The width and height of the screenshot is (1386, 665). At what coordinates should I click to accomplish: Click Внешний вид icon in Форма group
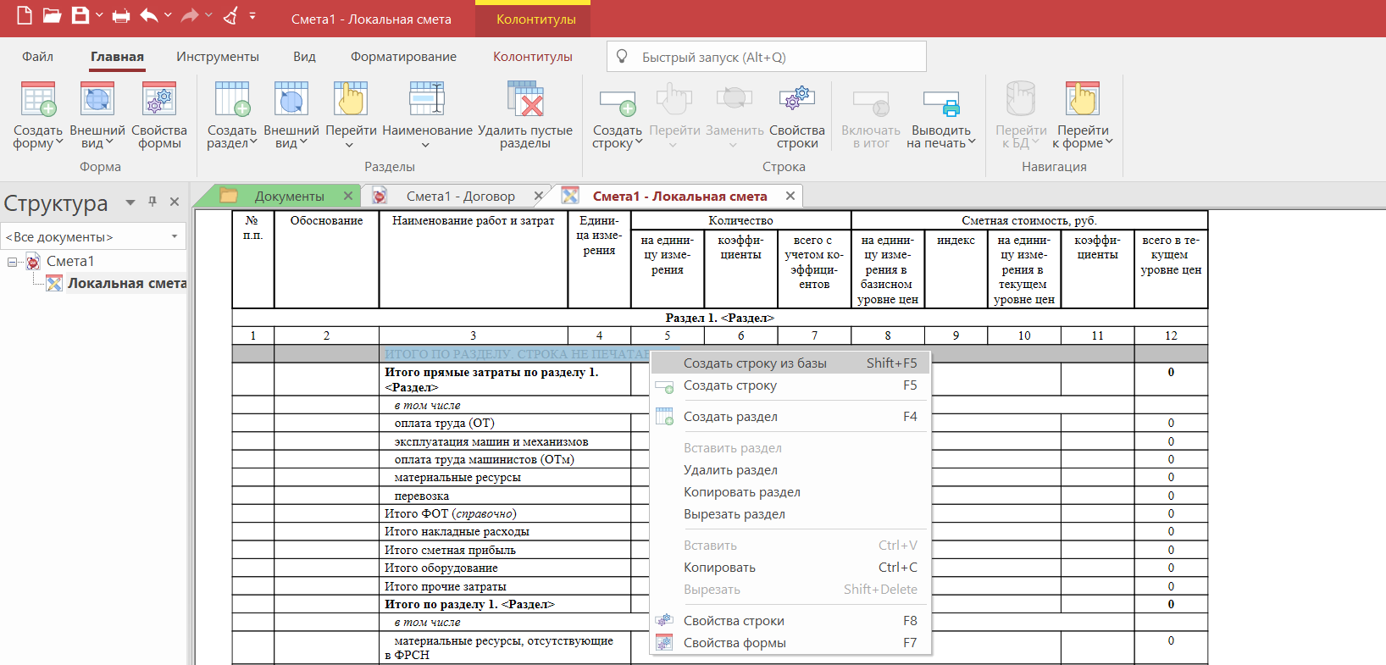point(97,99)
